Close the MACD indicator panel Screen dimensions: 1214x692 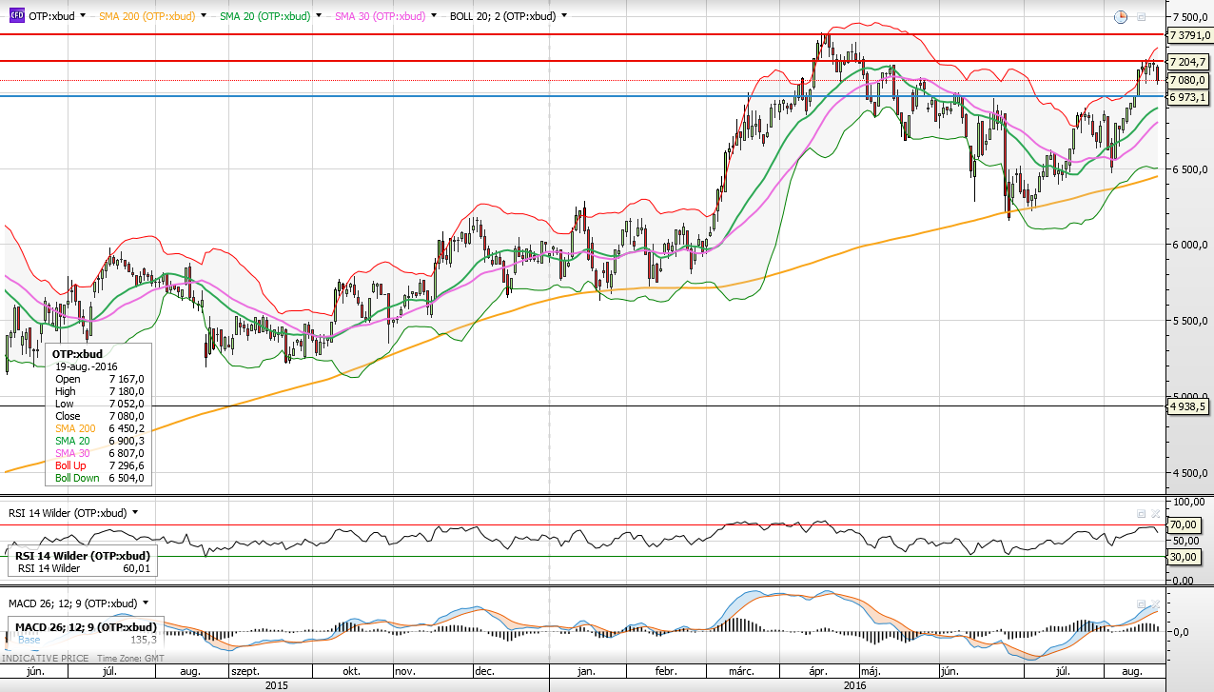[1156, 603]
